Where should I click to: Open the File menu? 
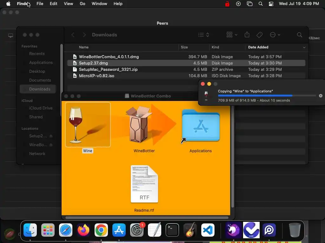pyautogui.click(x=40, y=4)
